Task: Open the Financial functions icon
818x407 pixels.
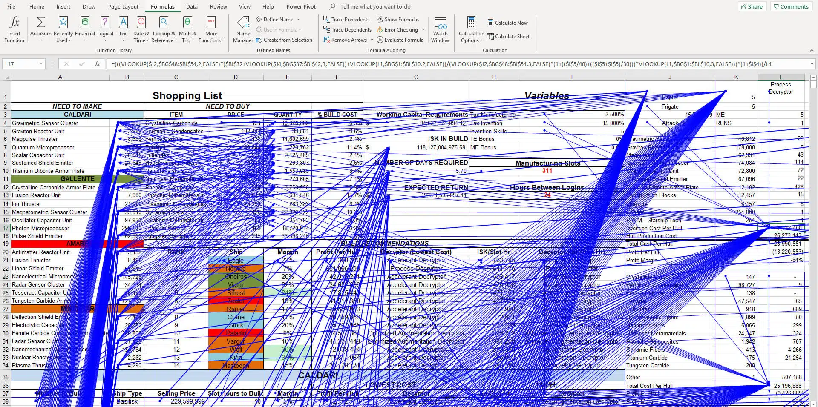Action: pyautogui.click(x=85, y=22)
